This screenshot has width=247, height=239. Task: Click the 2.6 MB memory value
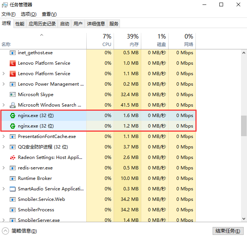click(x=131, y=157)
